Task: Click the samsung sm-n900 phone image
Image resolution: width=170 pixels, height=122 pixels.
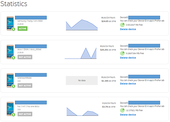Action: [10, 23]
